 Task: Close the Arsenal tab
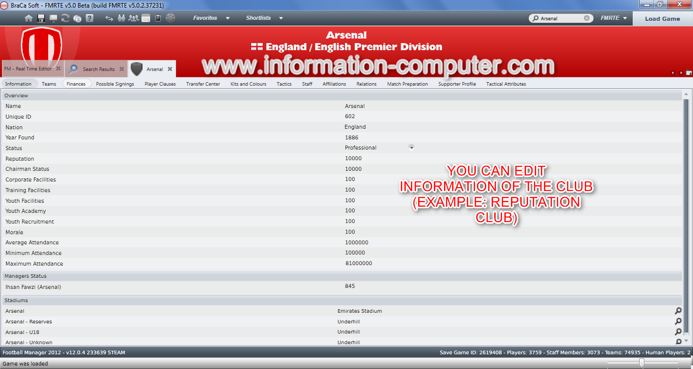(x=170, y=69)
